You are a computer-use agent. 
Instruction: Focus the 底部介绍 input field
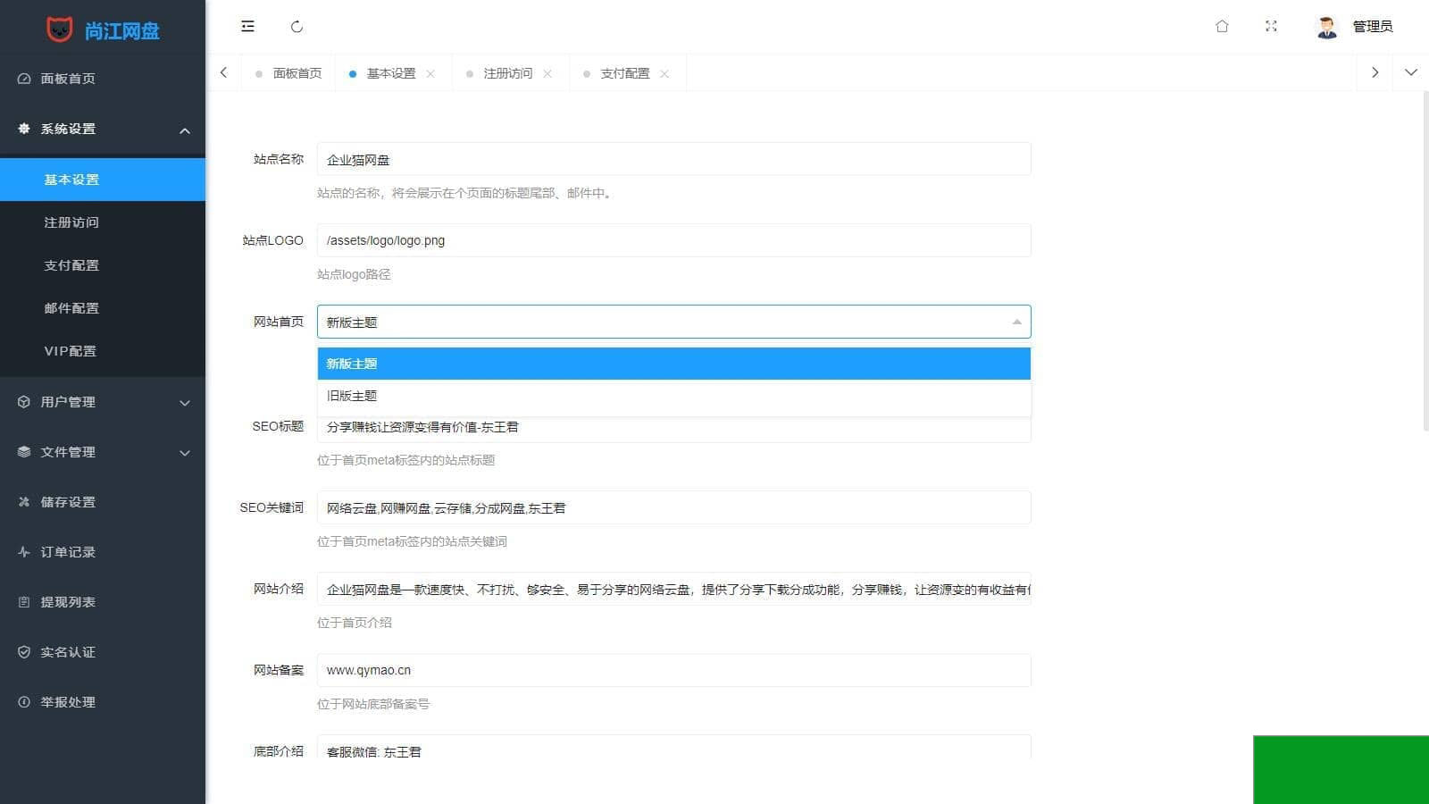[x=674, y=748]
